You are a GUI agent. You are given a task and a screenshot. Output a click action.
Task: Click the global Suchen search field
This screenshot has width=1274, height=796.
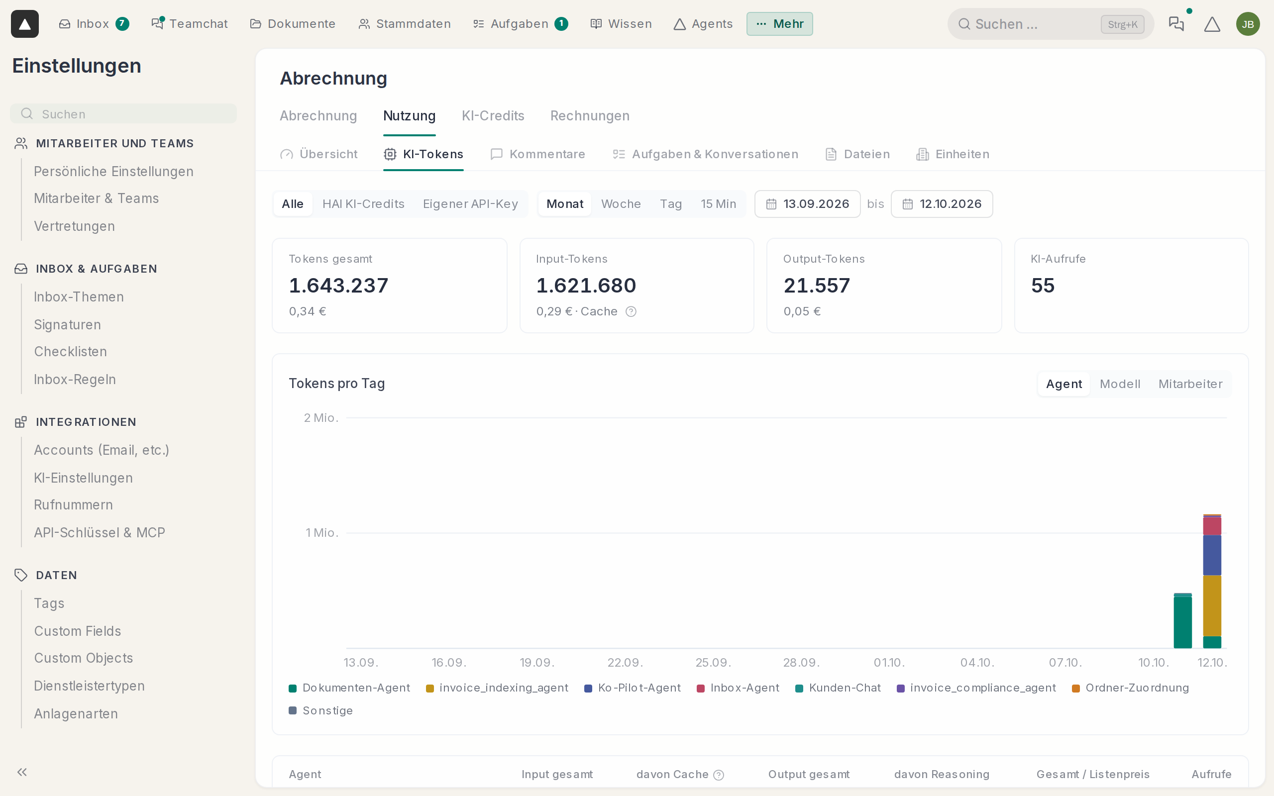(1050, 24)
